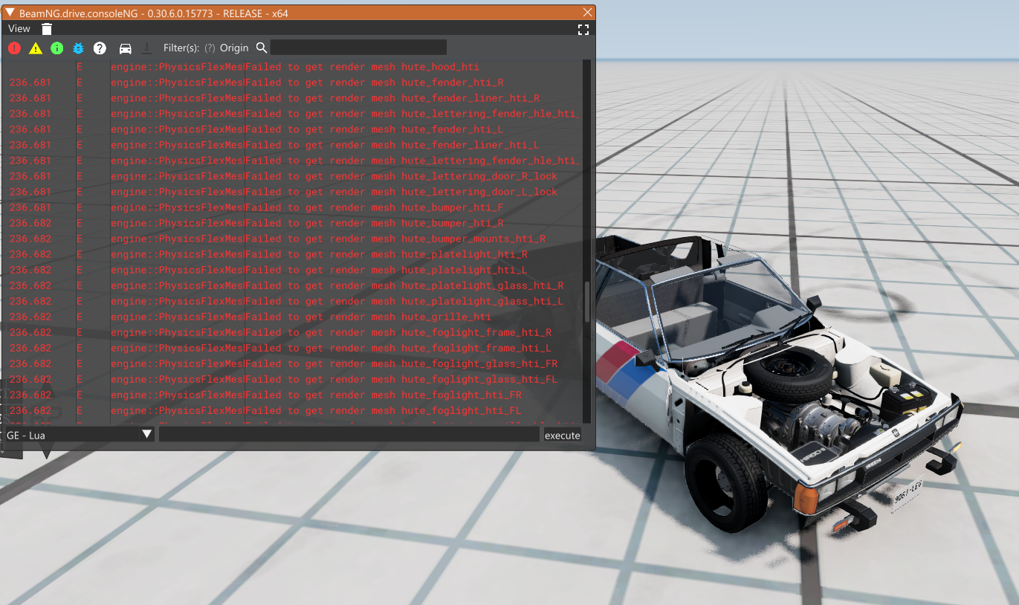
Task: Select log line hute_lettering_door_R_lock
Action: [294, 176]
